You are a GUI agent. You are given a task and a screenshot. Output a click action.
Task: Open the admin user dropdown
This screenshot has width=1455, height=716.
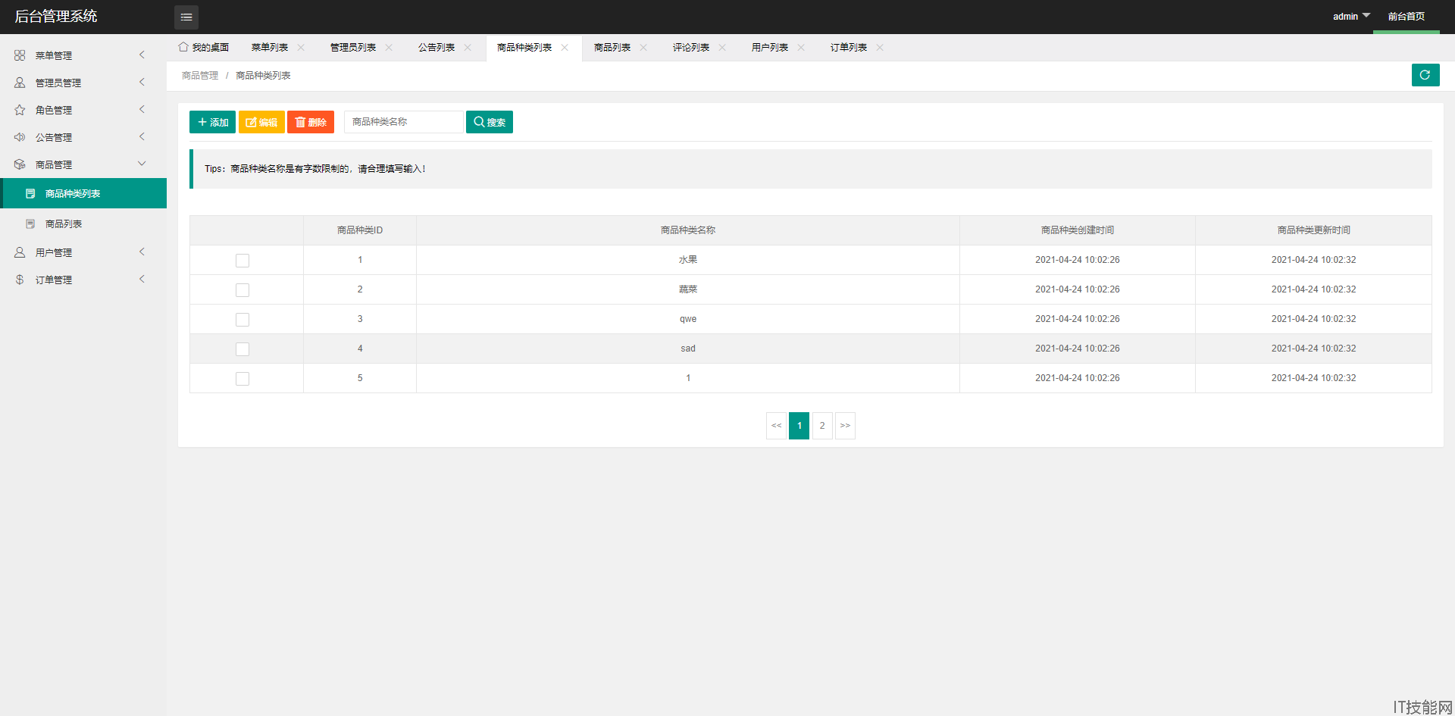tap(1351, 16)
